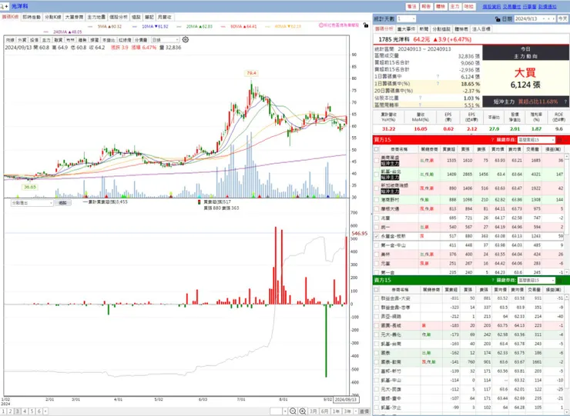570x416 pixels.
Task: Zoom in the chart with the plus magnifier
Action: (303, 411)
